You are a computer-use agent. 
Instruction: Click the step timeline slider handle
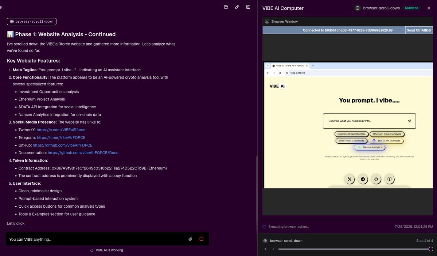pos(431,249)
